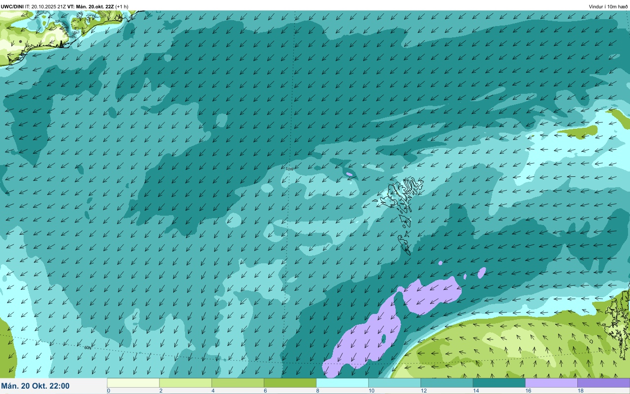This screenshot has height=394, width=630.
Task: Click the dark teal 14–16 legend swatch
Action: (x=499, y=383)
